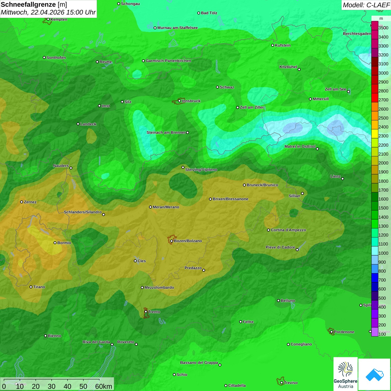Viewport: 391px width, 391px height.
Task: Click the Nauders label
Action: coord(61,166)
